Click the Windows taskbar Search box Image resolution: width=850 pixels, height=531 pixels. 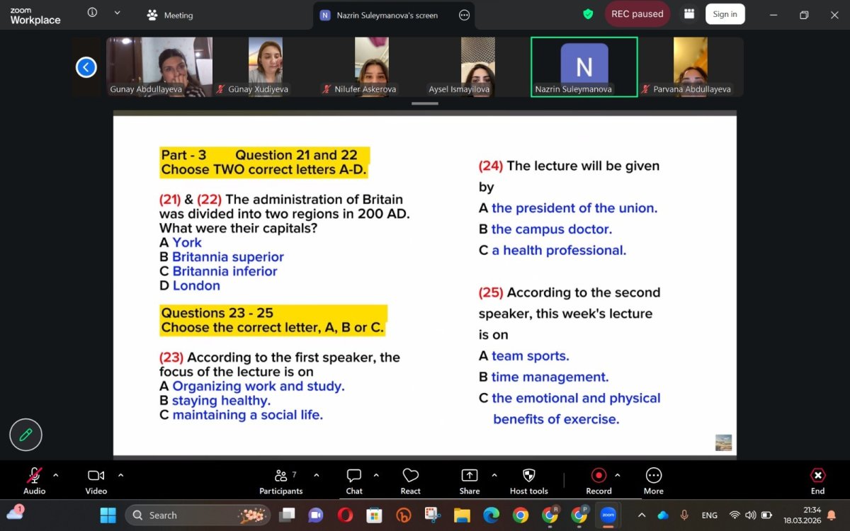(x=198, y=515)
